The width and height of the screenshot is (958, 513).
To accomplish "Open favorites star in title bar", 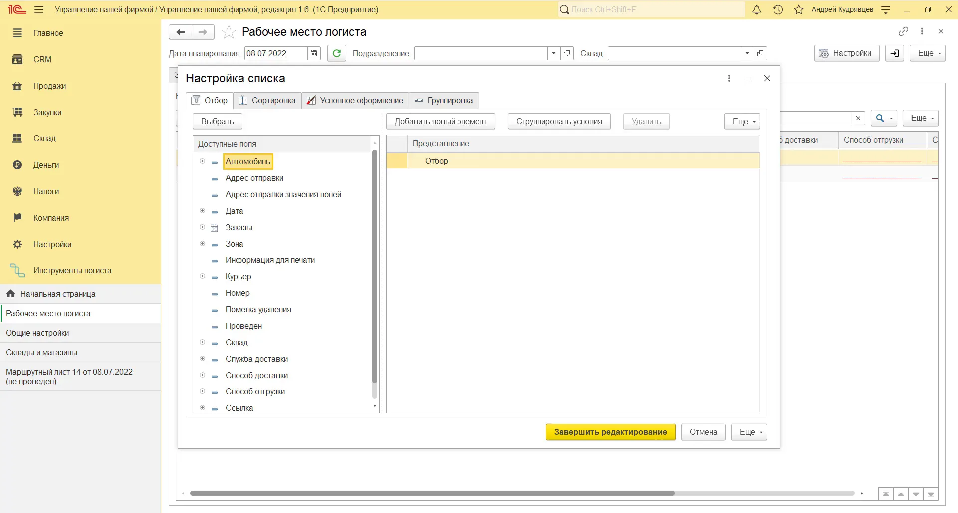I will 799,9.
